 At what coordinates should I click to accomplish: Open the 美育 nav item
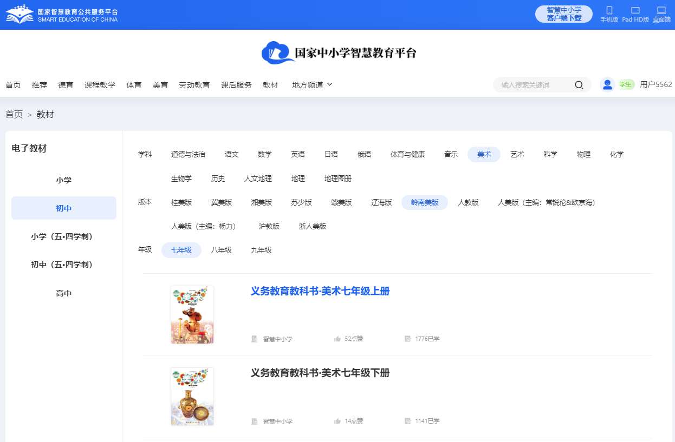[x=160, y=85]
